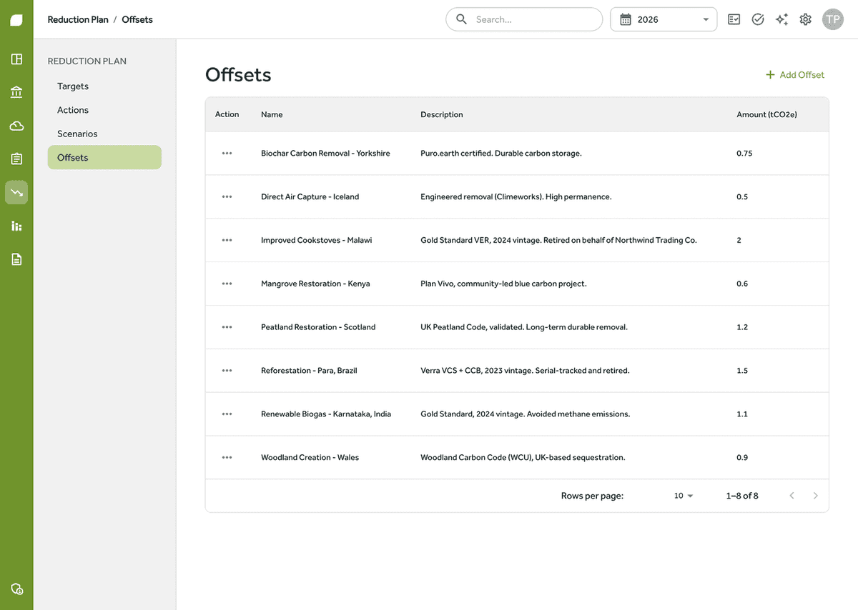Click the Add Offset button

(x=794, y=75)
